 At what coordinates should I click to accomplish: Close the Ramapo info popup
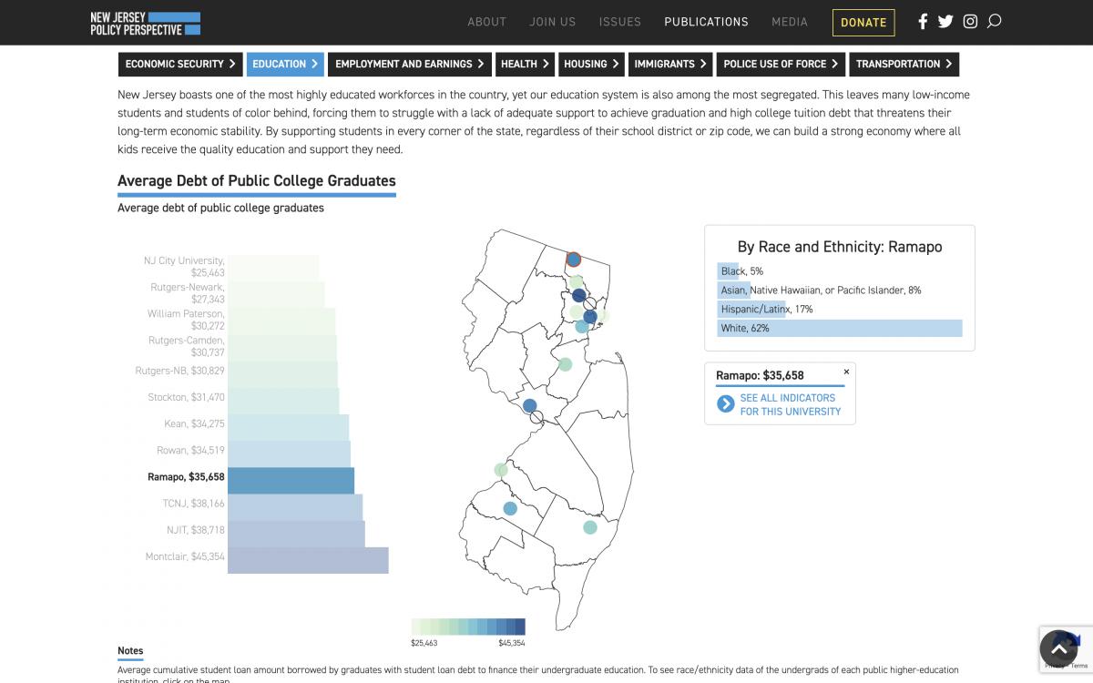[846, 372]
